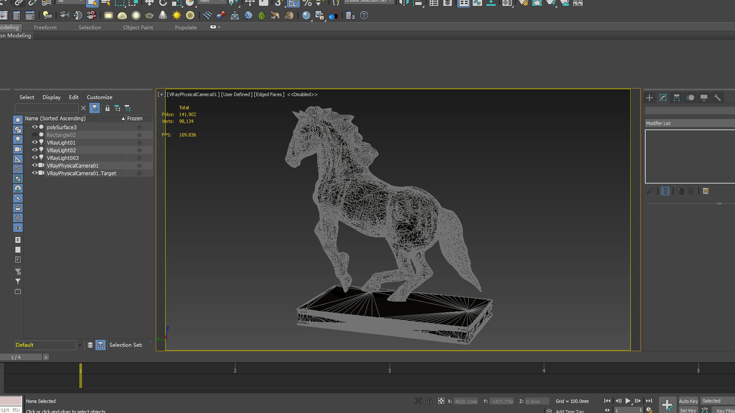The height and width of the screenshot is (413, 735).
Task: Click the Set Key button
Action: coord(688,410)
